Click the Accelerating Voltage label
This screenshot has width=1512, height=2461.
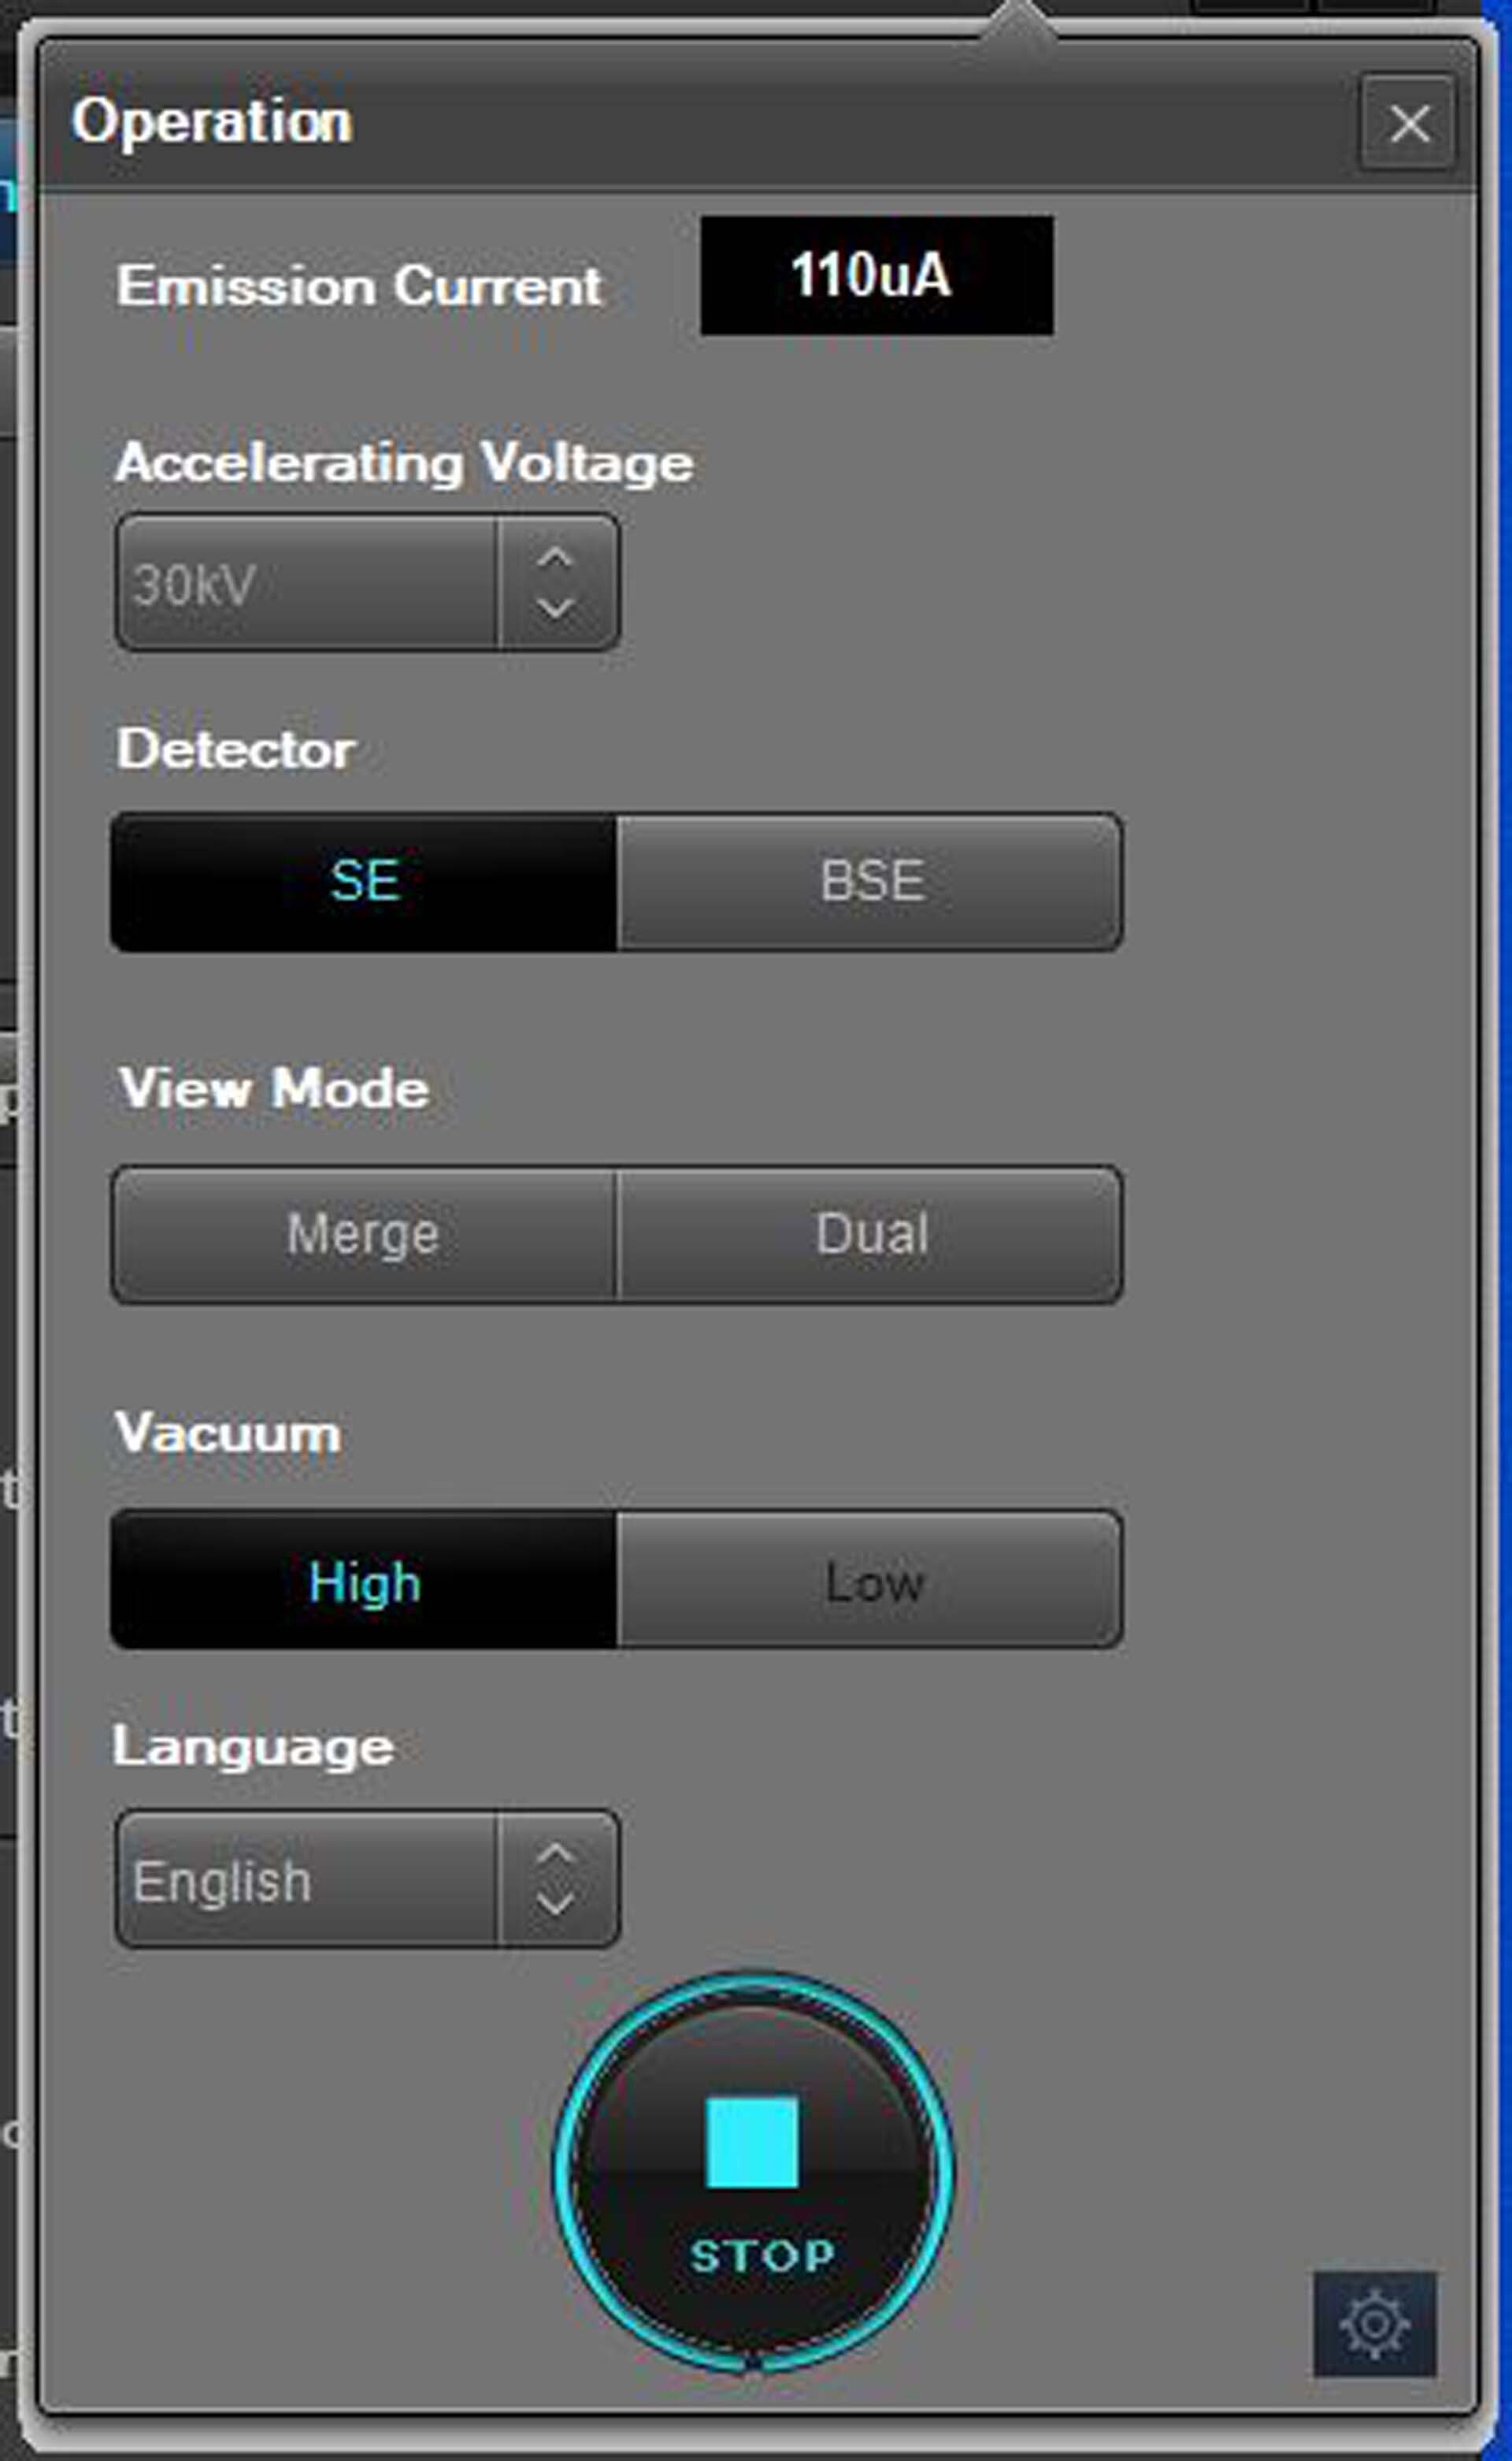click(x=404, y=464)
